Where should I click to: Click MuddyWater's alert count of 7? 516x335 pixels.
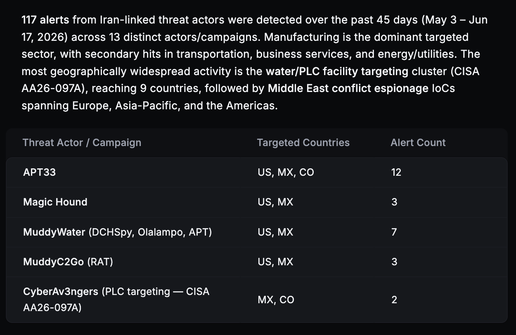tap(394, 232)
